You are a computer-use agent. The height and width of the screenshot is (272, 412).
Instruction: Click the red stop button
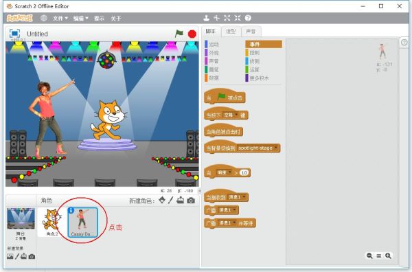click(192, 34)
